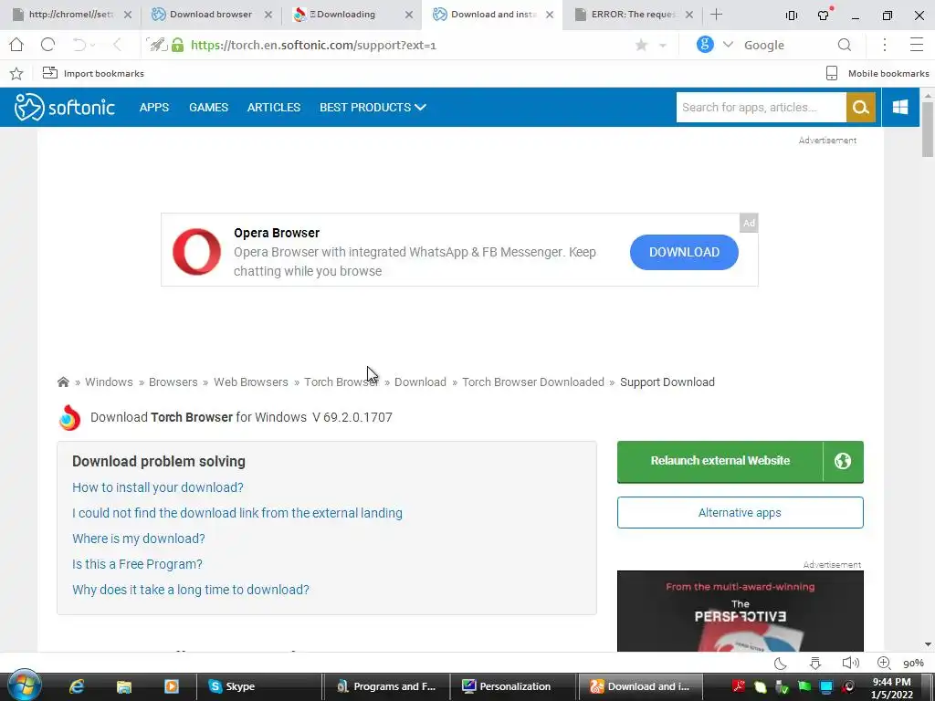Expand the search engine chooser arrow
This screenshot has width=935, height=701.
point(728,45)
